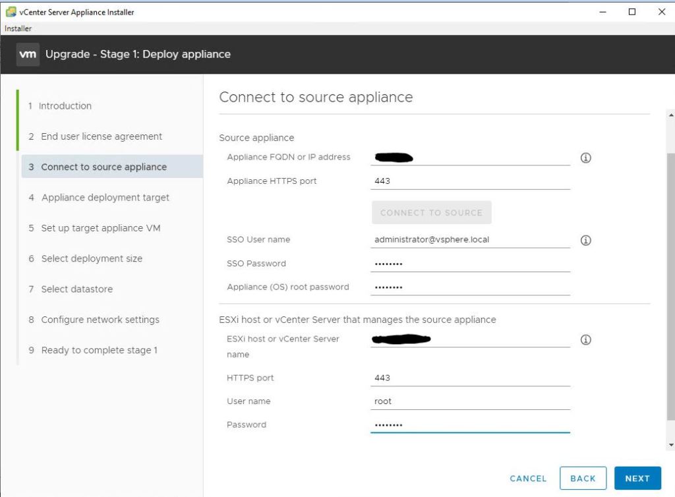Screen dimensions: 675x497
Task: Go to Introduction step in sidebar
Action: (65, 106)
